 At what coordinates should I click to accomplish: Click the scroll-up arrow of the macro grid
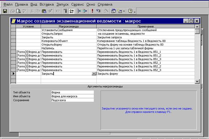pyautogui.click(x=197, y=27)
